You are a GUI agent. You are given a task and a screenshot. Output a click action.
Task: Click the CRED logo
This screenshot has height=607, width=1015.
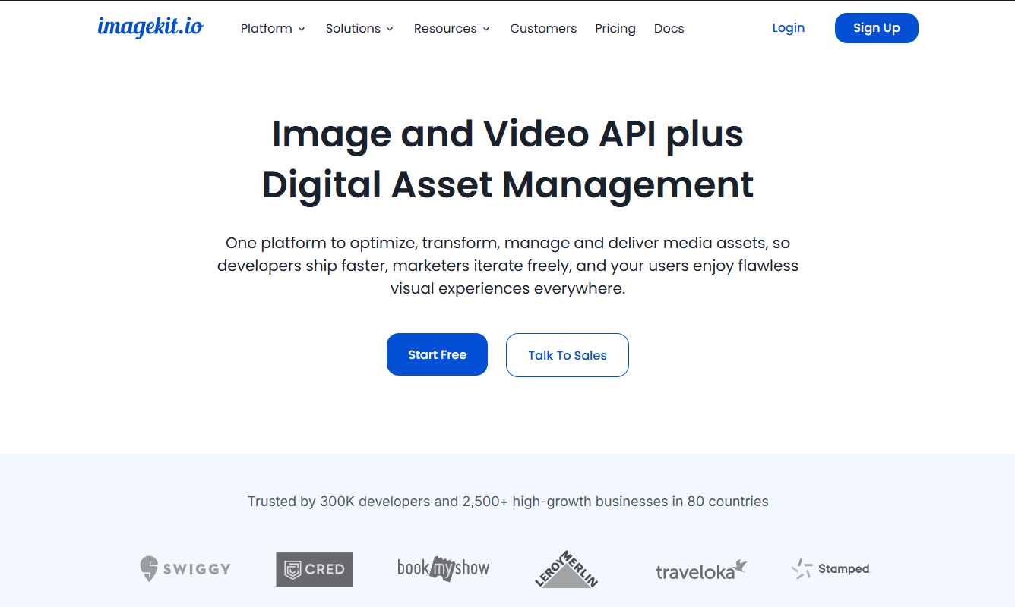pos(314,569)
